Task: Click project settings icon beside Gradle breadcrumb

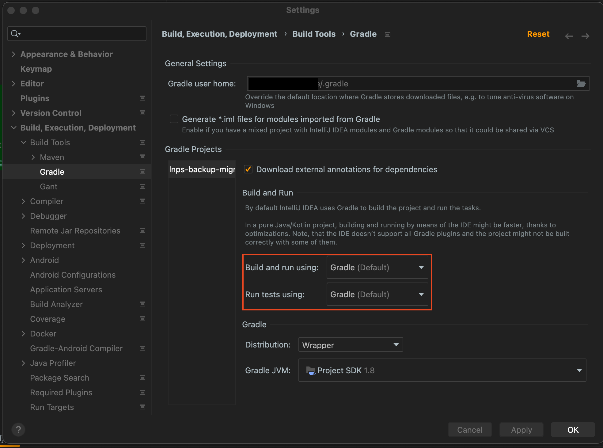Action: coord(388,34)
